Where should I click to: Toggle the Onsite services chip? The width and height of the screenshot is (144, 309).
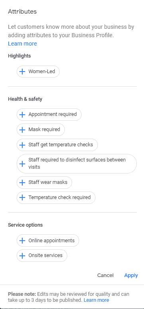coord(42,255)
